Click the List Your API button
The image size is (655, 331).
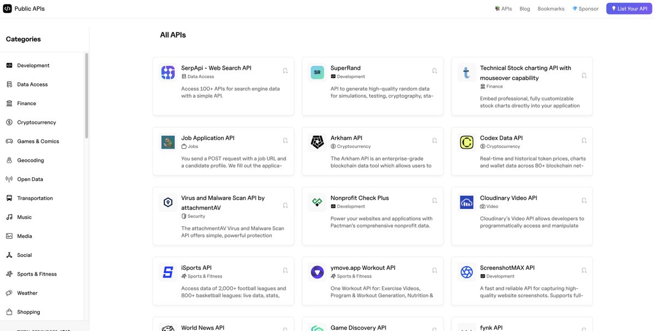coord(629,9)
